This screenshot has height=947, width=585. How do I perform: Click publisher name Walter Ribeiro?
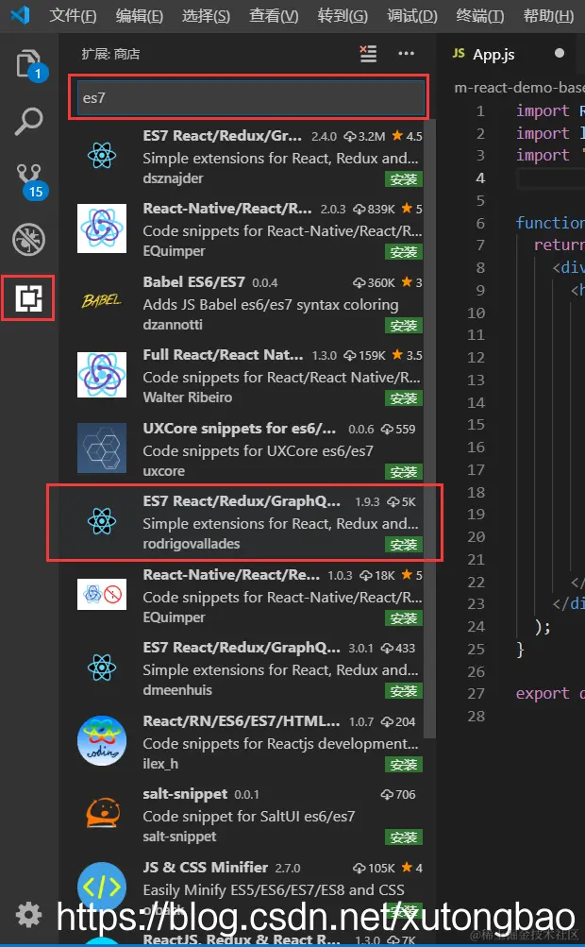(x=187, y=397)
